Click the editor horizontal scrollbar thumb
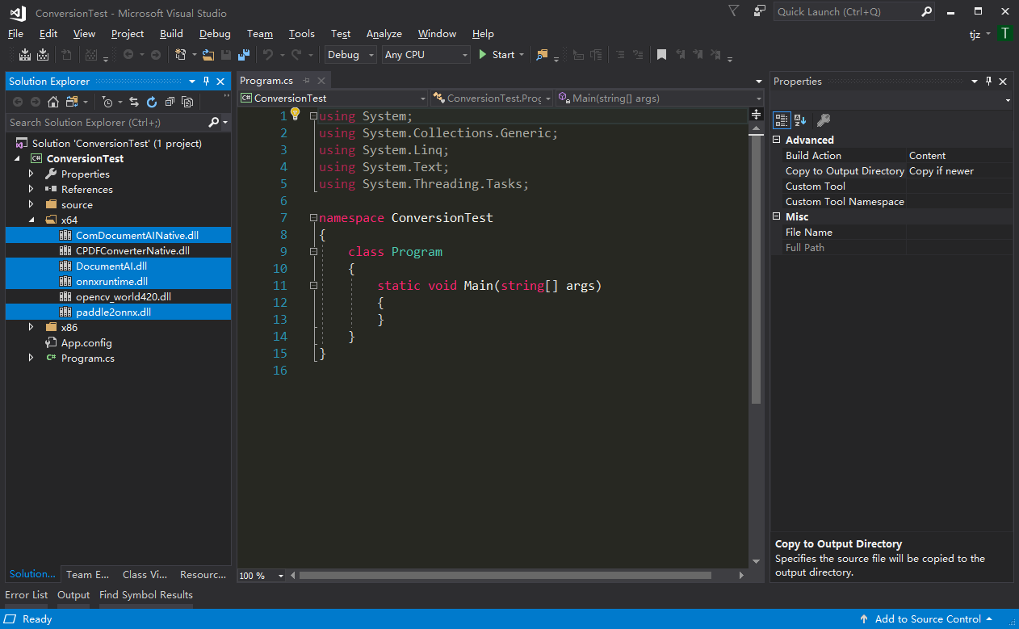The image size is (1019, 629). (x=505, y=576)
